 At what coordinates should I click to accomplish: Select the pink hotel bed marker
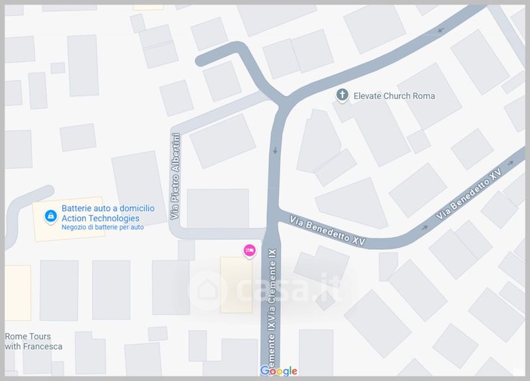(x=249, y=250)
